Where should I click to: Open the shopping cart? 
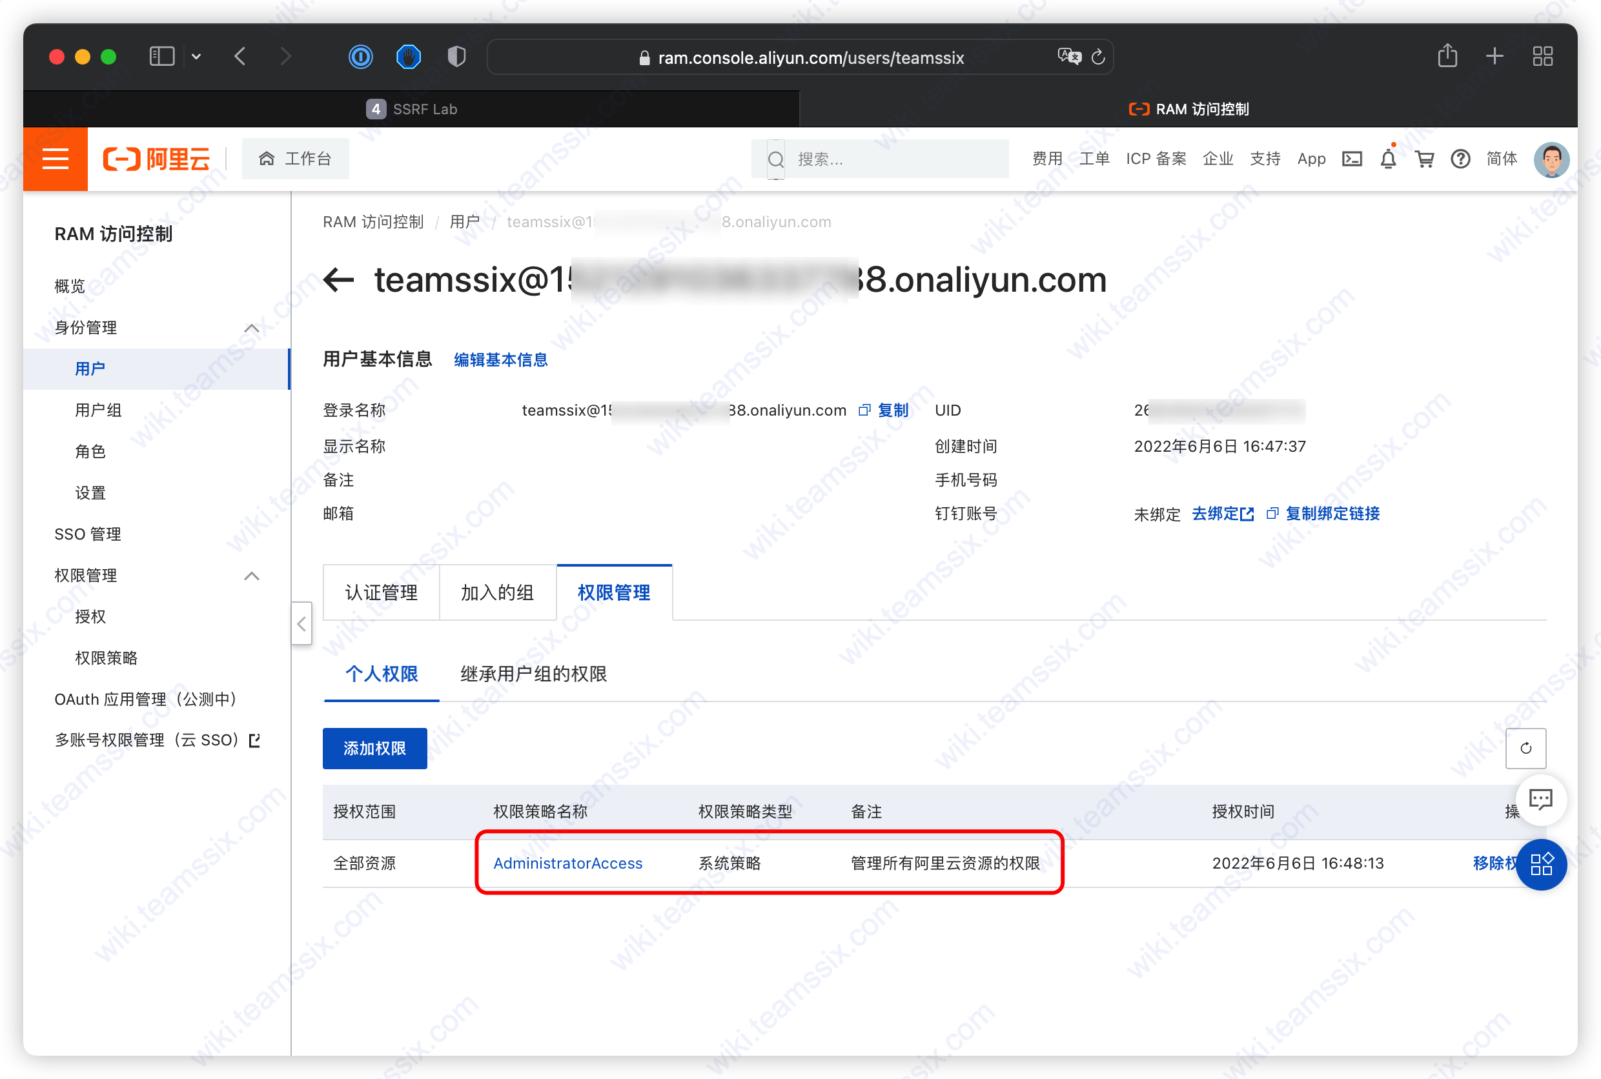[1424, 159]
